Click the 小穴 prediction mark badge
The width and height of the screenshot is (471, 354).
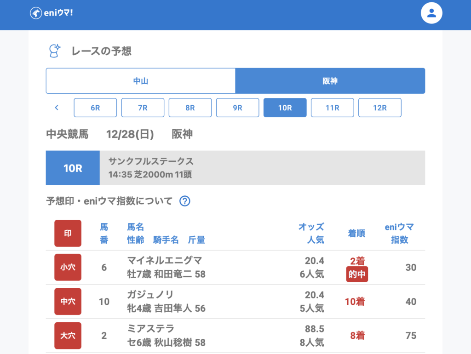pos(68,267)
